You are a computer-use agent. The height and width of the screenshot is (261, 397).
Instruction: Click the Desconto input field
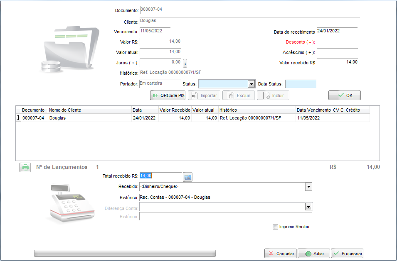(x=337, y=42)
